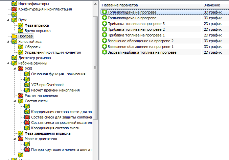Image resolution: width=229 pixels, height=160 pixels.
Task: Click red cross icon beside Расчет наполнения
Action: pos(21,96)
